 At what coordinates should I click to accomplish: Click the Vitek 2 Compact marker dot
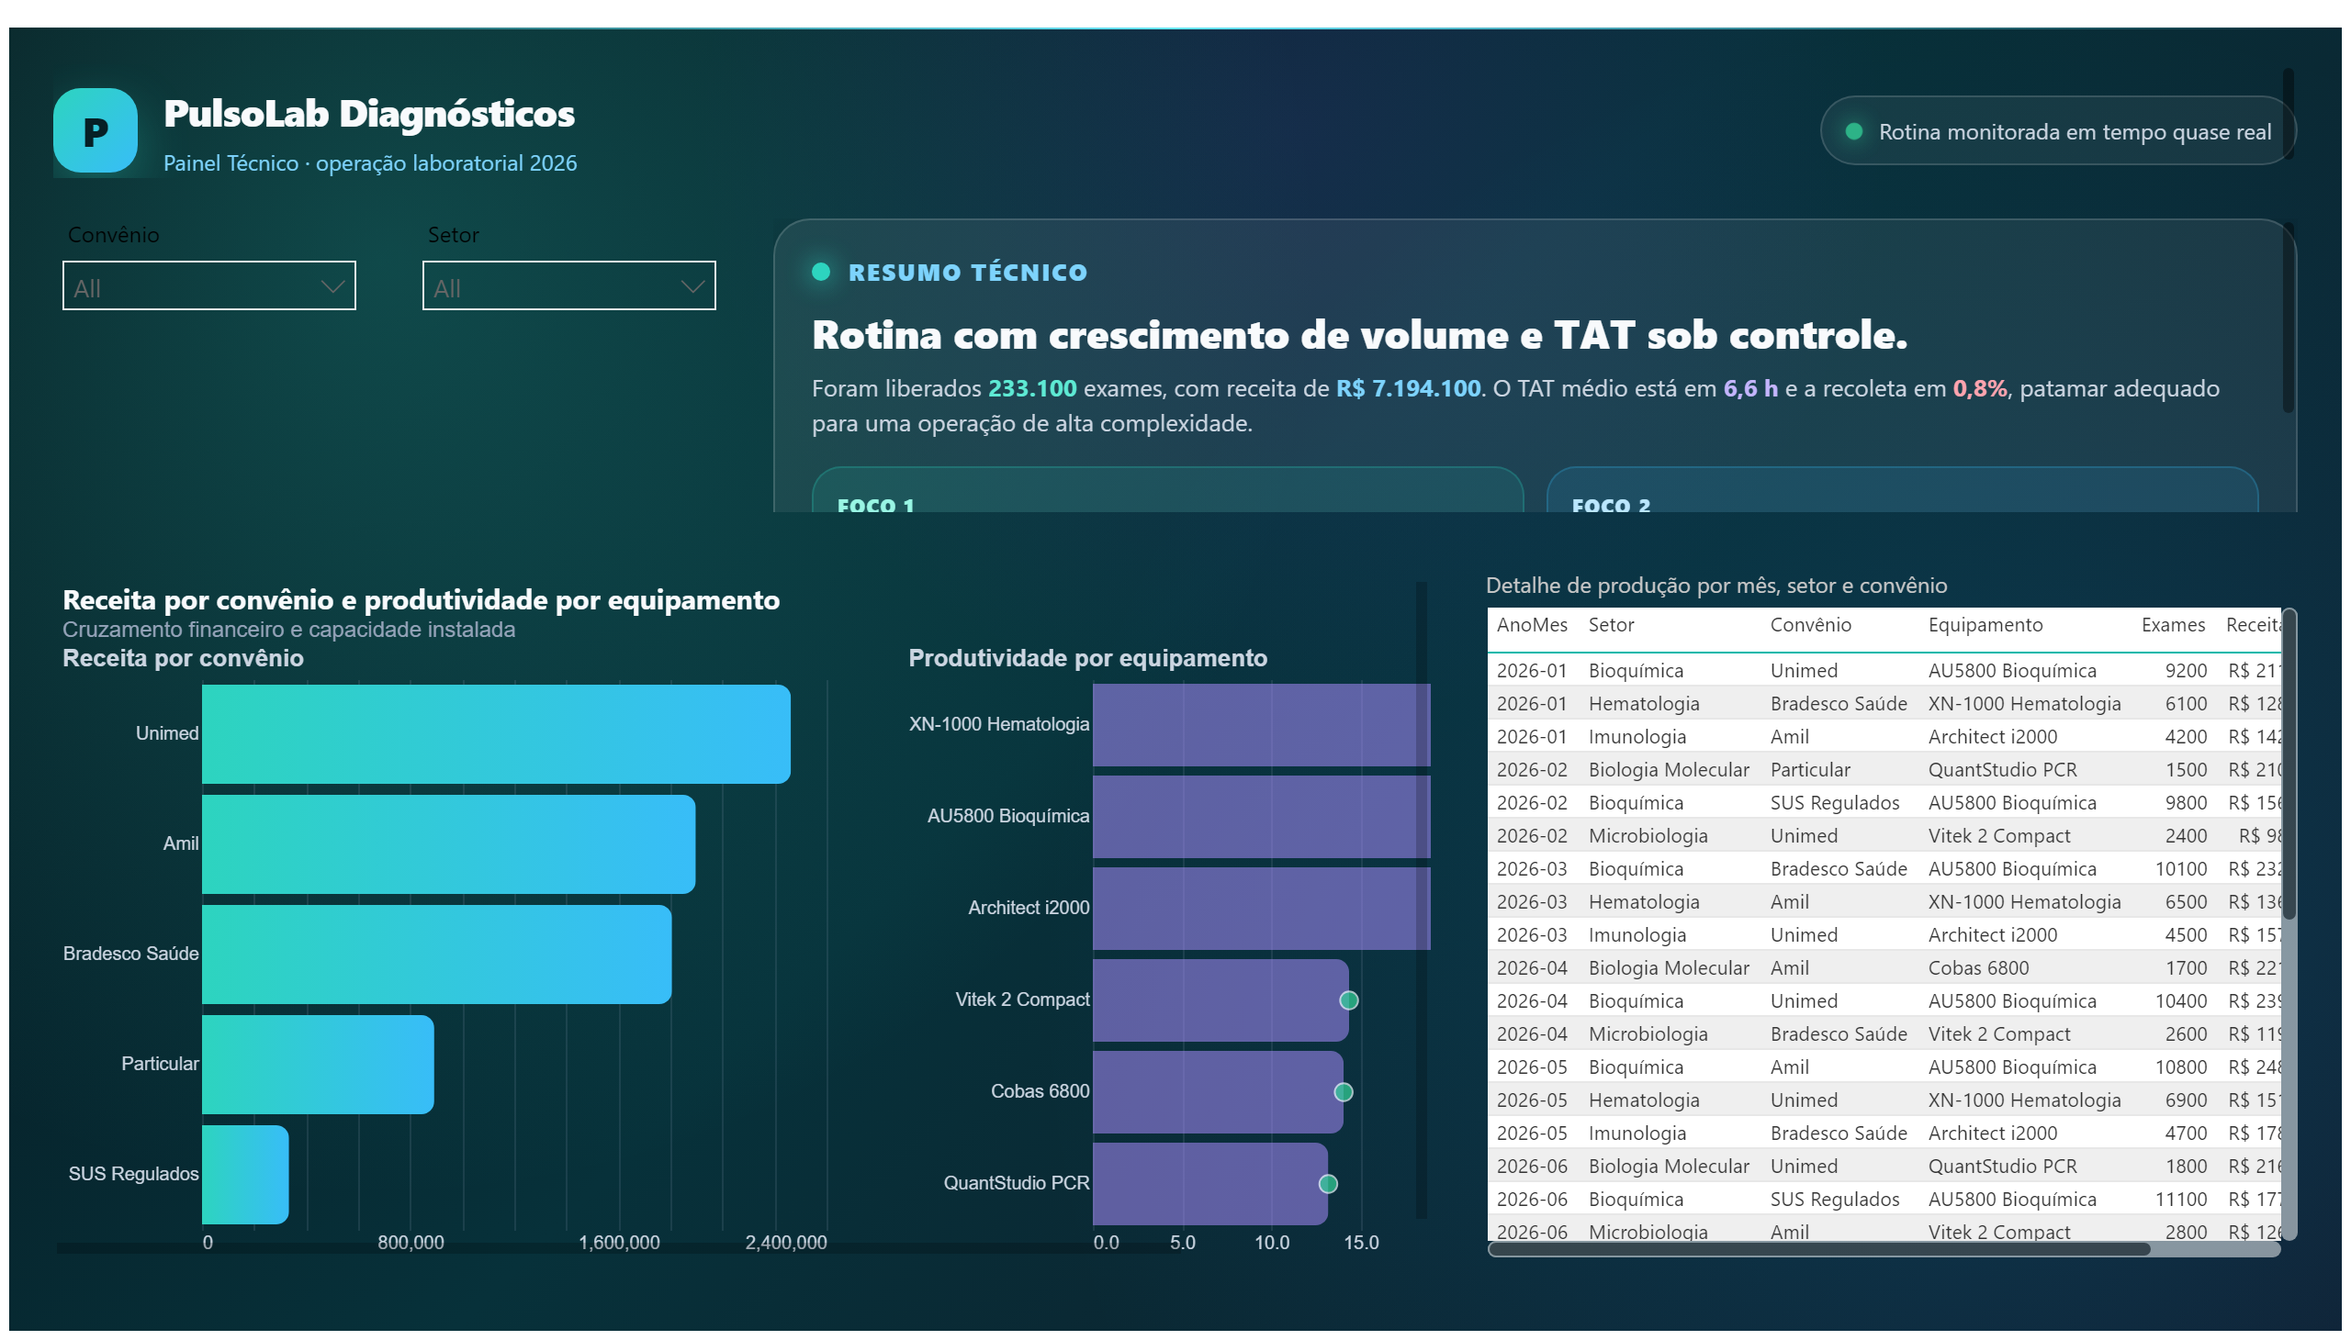tap(1348, 1000)
